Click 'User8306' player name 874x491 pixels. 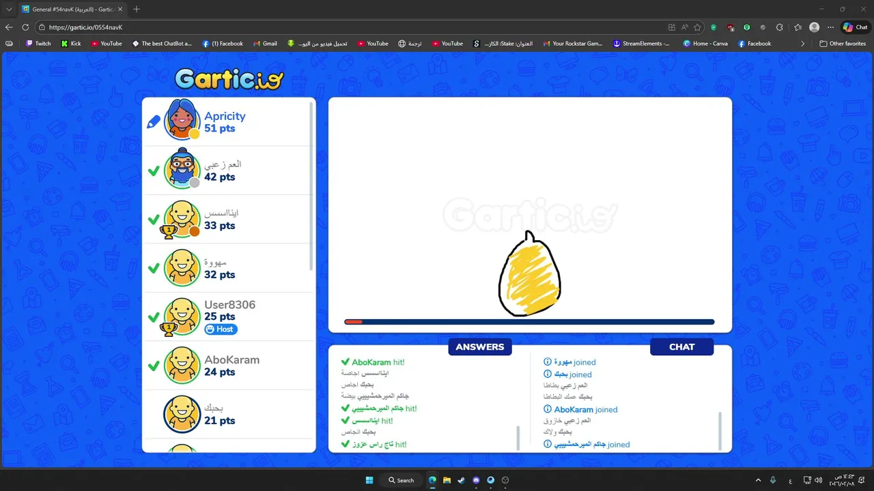[229, 305]
